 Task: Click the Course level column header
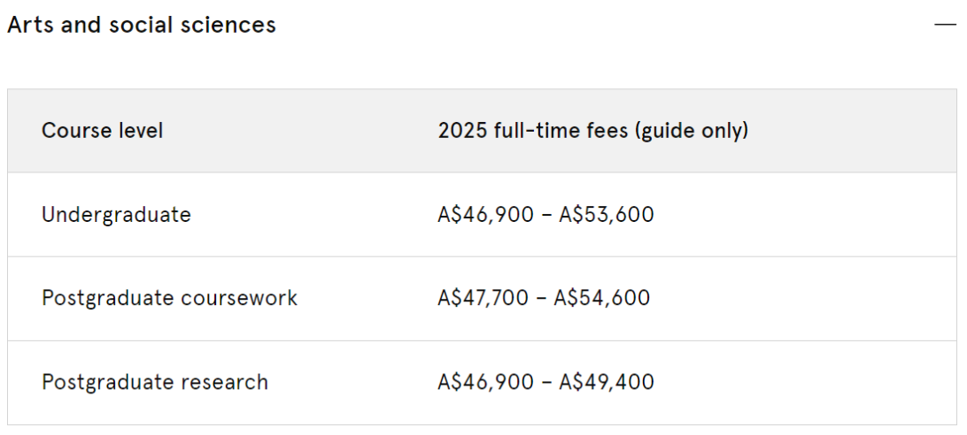[103, 131]
